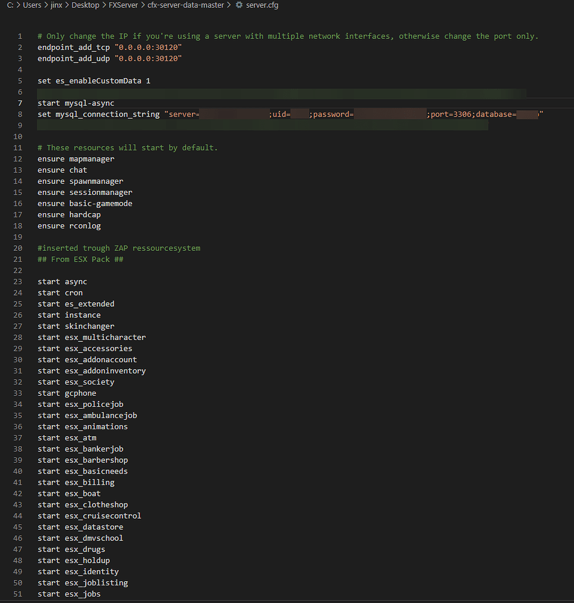Viewport: 574px width, 603px height.
Task: Click the server.cfg breadcrumb item
Action: pos(262,5)
